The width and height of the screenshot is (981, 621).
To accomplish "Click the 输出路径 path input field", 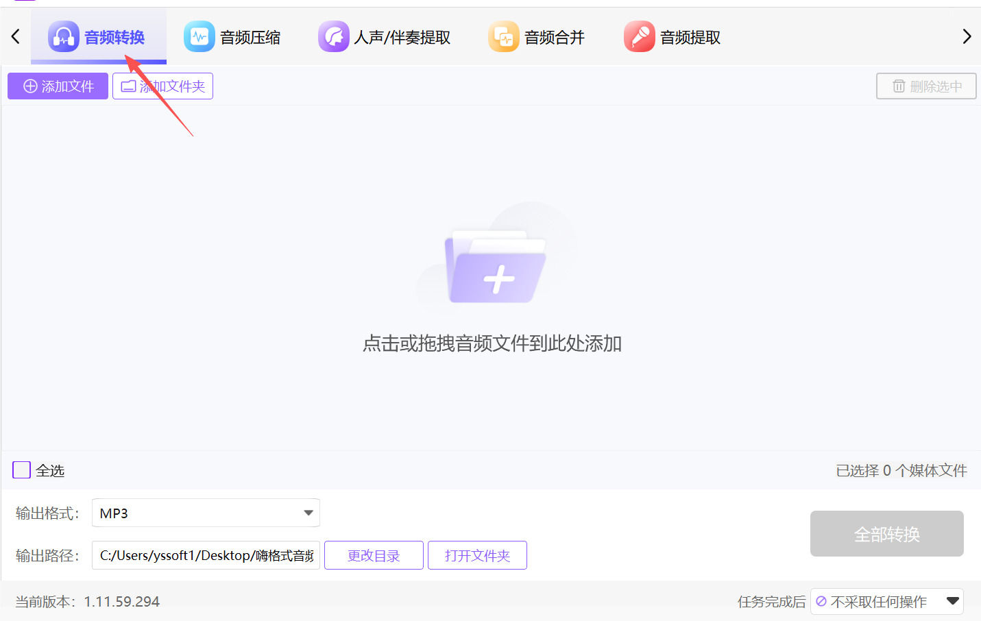I will pos(206,555).
